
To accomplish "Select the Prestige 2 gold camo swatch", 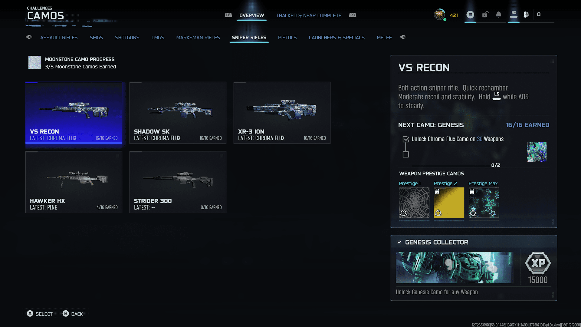I will pyautogui.click(x=449, y=203).
